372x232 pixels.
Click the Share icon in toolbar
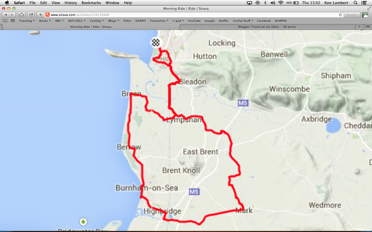pos(31,15)
